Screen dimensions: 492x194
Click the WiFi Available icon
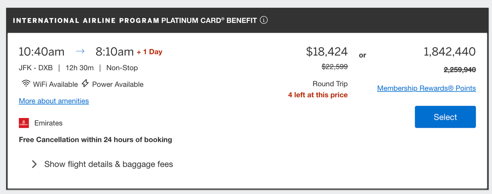[x=25, y=84]
